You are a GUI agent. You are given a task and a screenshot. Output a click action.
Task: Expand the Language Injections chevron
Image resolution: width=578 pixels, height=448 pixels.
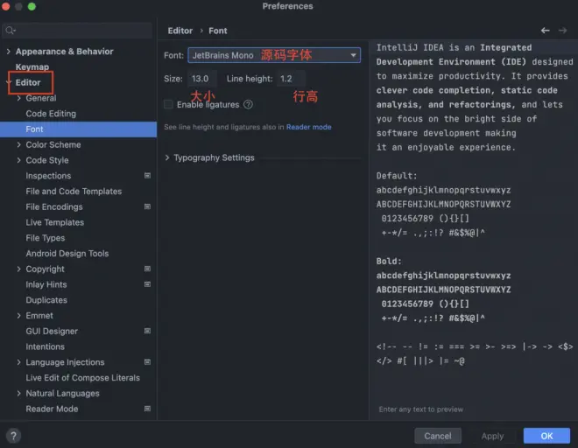18,362
